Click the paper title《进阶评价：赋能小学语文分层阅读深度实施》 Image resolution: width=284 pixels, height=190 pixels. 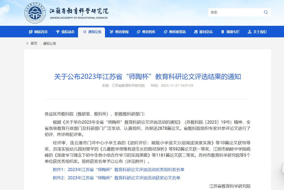tap(171, 143)
